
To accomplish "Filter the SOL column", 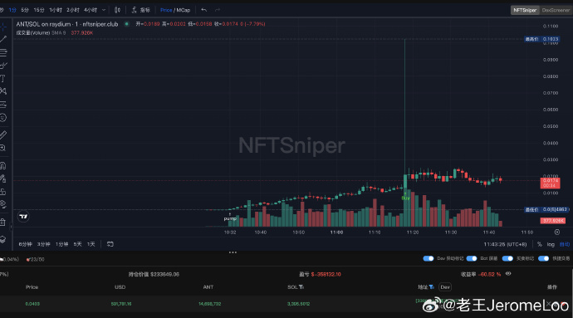I will tap(301, 287).
